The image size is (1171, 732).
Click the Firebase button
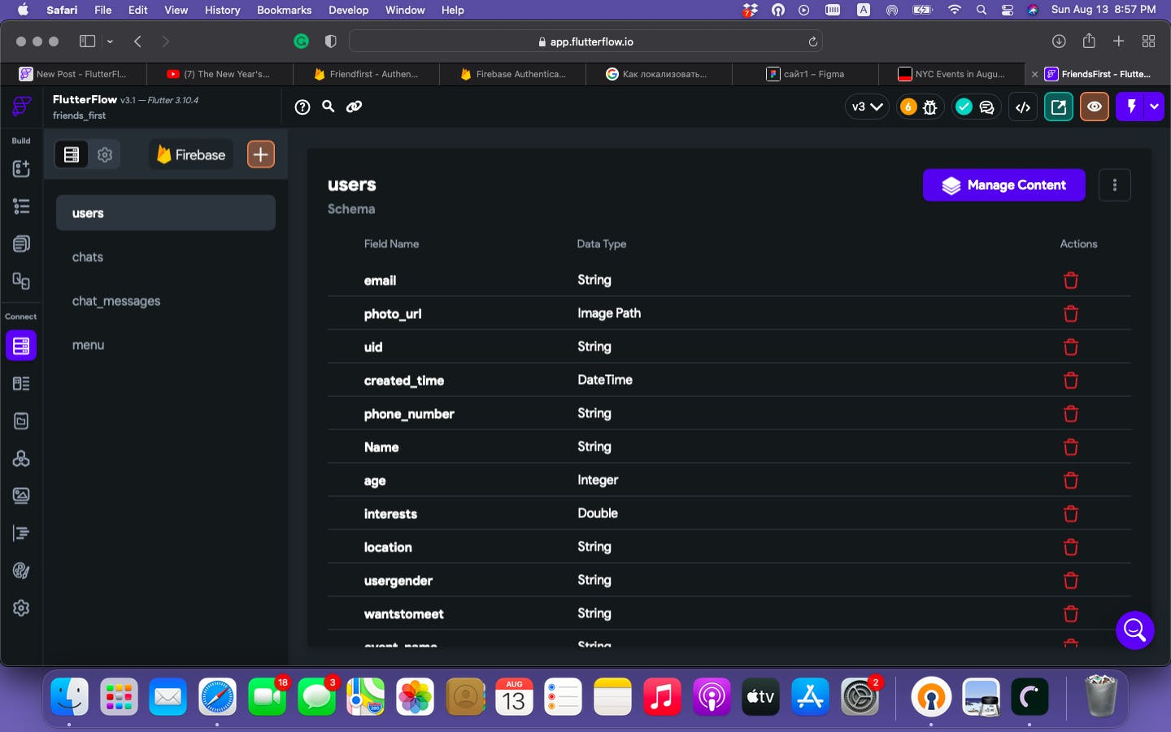coord(191,155)
